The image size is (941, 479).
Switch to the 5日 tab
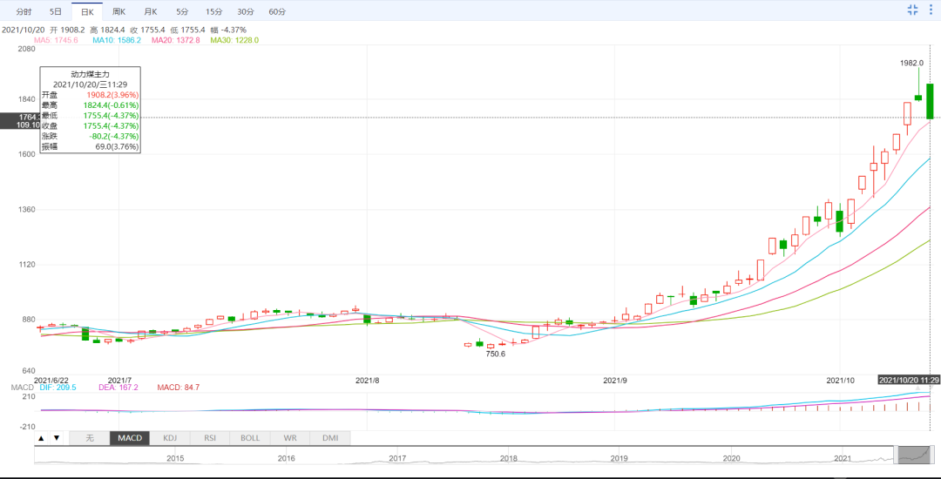coord(55,11)
